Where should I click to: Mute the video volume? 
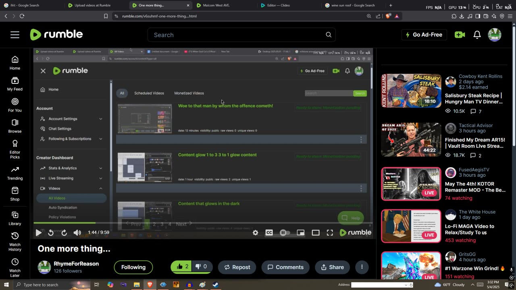(x=77, y=232)
